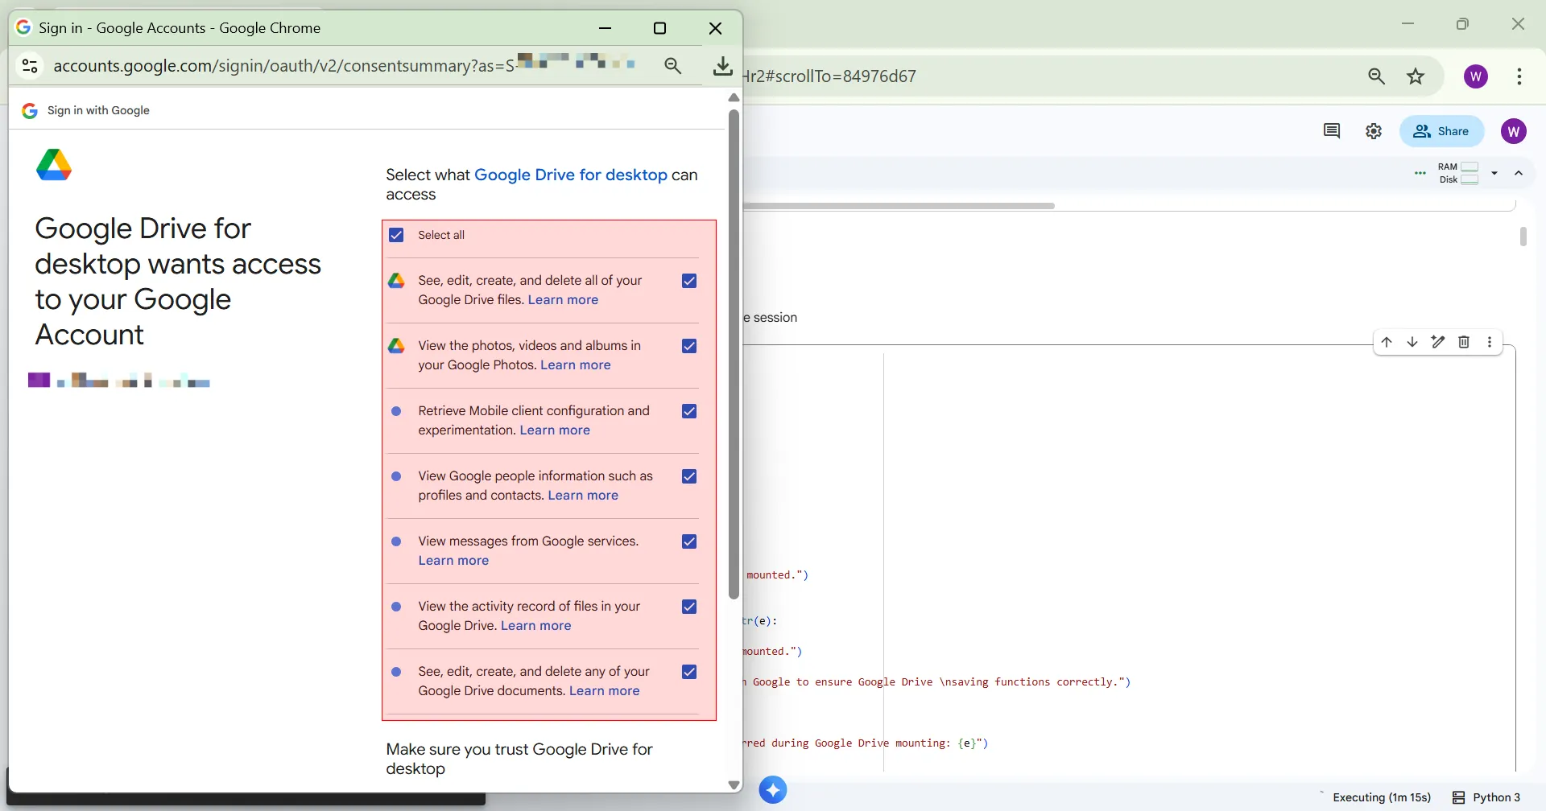The height and width of the screenshot is (811, 1546).
Task: Click the sign-in popup scrollbar thumb
Action: [734, 354]
